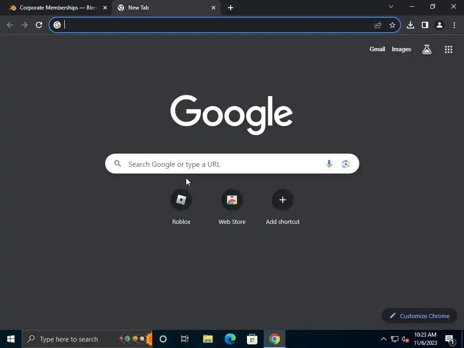Click the Search Google or type a URL box
The width and height of the screenshot is (464, 348).
coord(232,164)
